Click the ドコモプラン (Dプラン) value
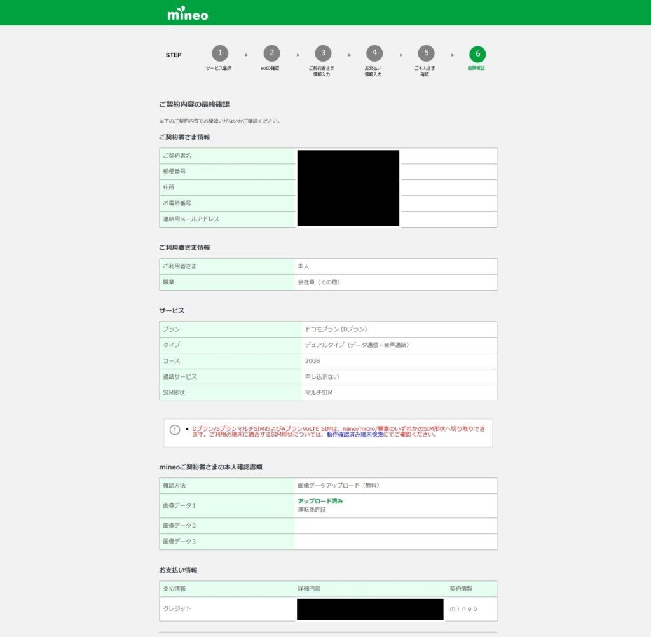This screenshot has height=637, width=651. 336,329
